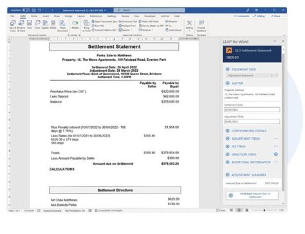Click the Multiple Print command
This screenshot has width=305, height=234.
[x=127, y=26]
